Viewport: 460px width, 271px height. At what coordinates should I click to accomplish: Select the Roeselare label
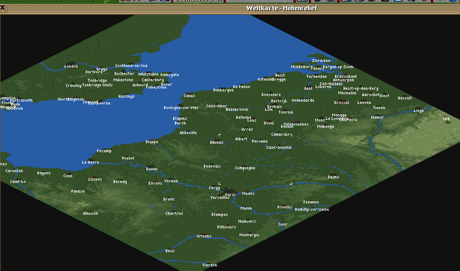point(271,95)
